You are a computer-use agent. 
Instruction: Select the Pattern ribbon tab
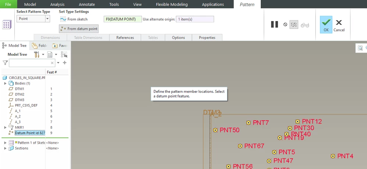[x=247, y=4]
